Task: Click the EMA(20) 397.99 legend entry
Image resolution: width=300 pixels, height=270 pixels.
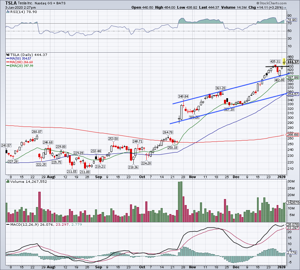Action: 21,66
